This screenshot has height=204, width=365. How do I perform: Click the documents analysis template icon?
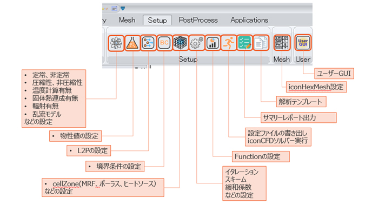click(261, 43)
